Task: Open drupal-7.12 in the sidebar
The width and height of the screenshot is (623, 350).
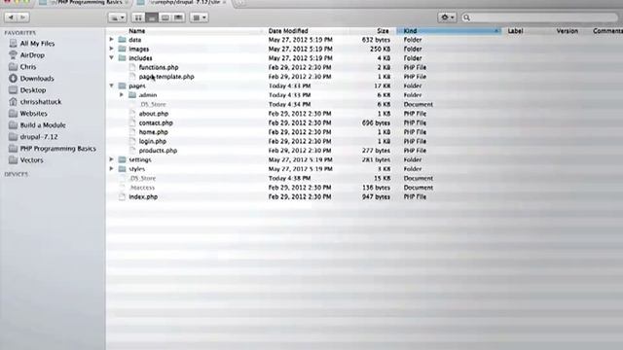Action: pyautogui.click(x=39, y=136)
